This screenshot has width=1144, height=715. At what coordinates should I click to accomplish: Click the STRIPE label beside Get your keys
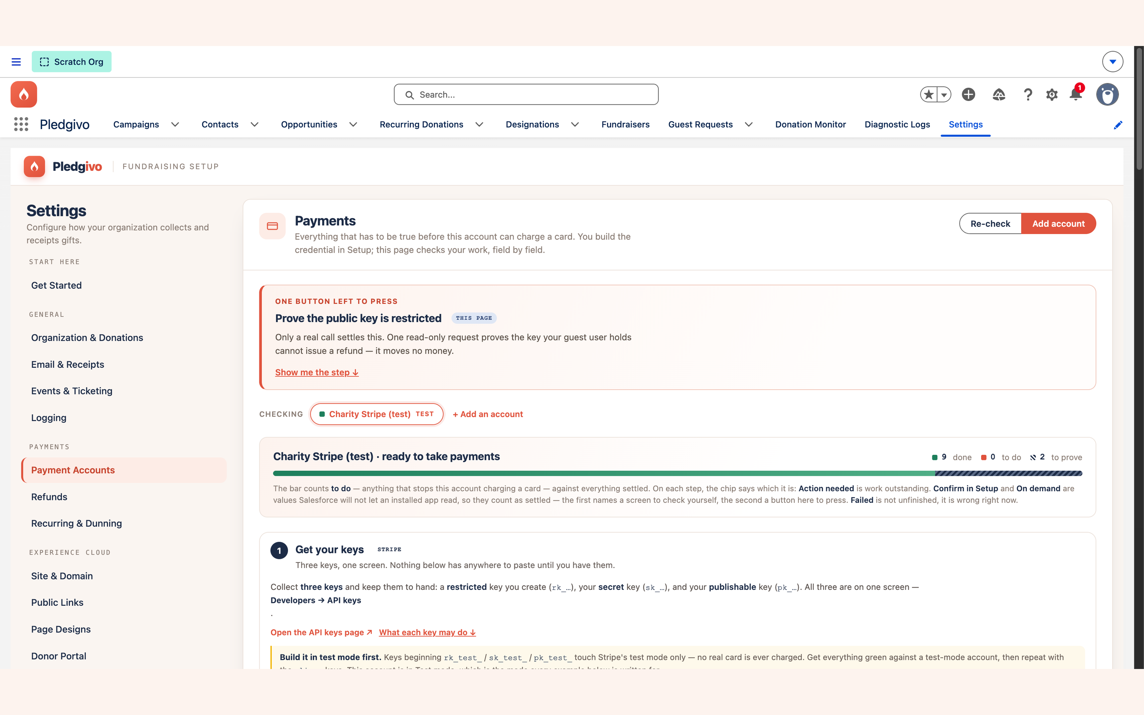tap(389, 549)
